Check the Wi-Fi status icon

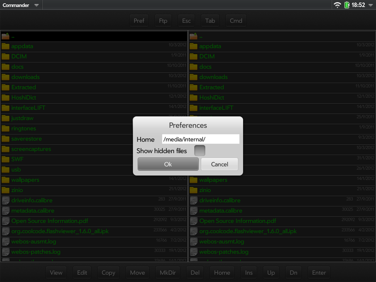337,5
